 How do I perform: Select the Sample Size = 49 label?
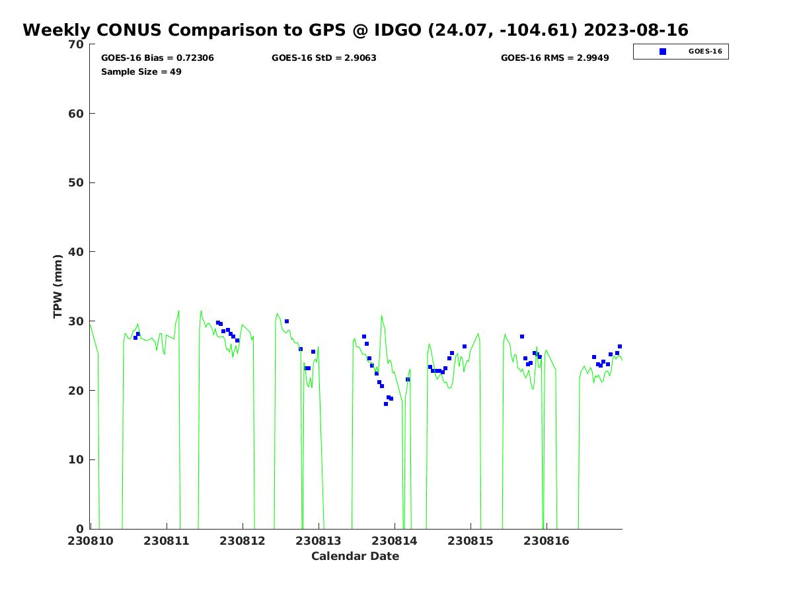tap(141, 72)
